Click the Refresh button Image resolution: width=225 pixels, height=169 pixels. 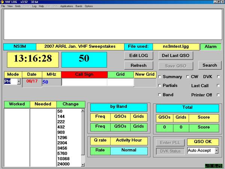coord(138,65)
